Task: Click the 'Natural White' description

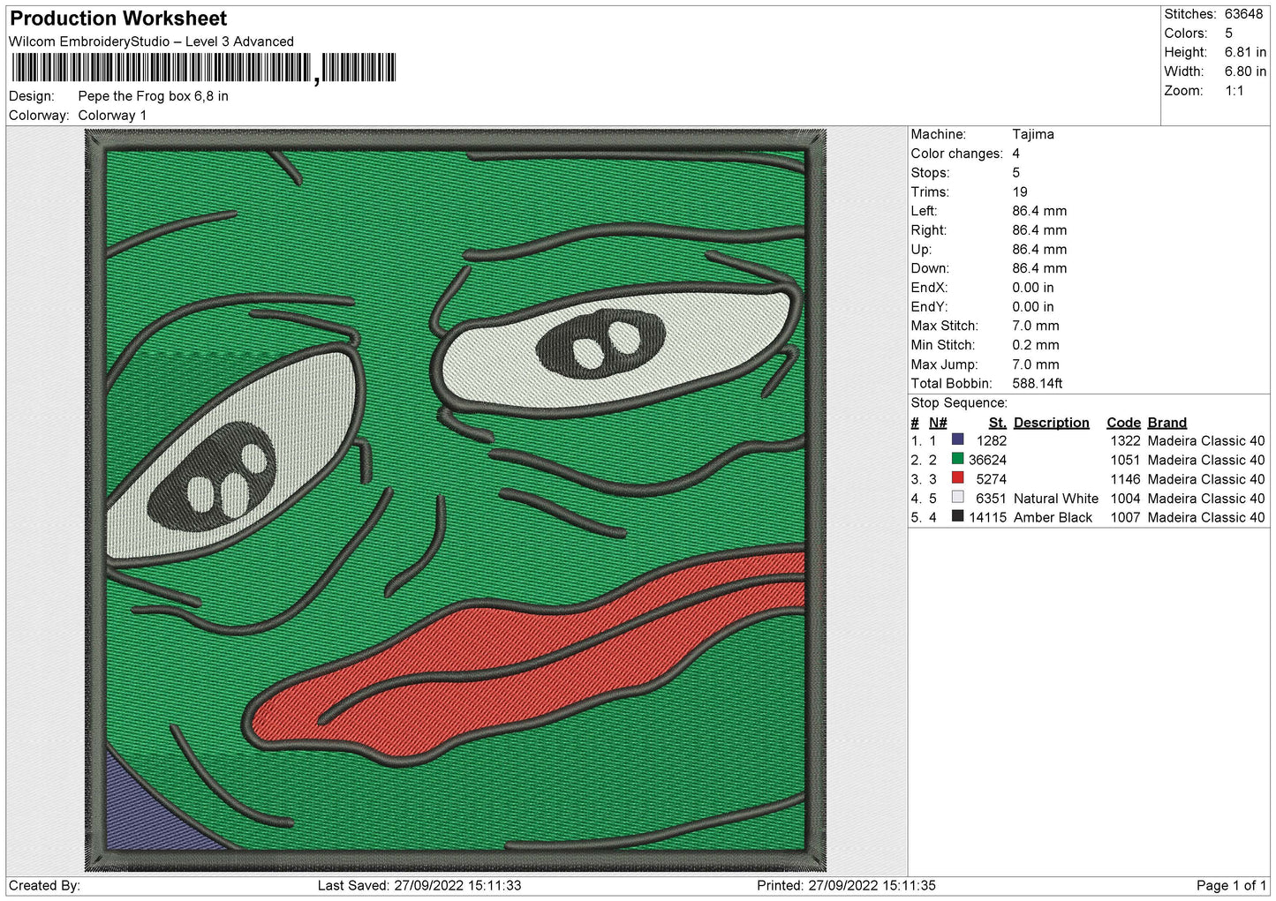Action: (x=1056, y=499)
